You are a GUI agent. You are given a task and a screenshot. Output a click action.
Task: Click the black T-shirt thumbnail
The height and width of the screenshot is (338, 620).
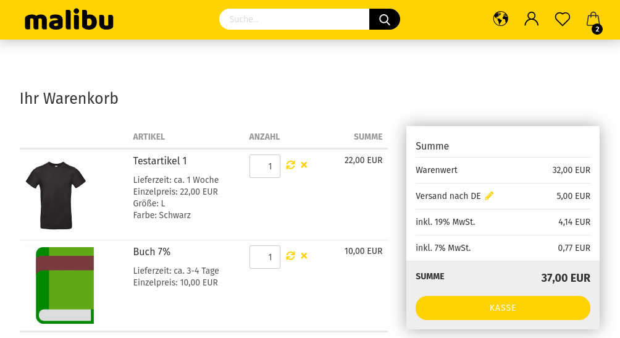pos(56,195)
